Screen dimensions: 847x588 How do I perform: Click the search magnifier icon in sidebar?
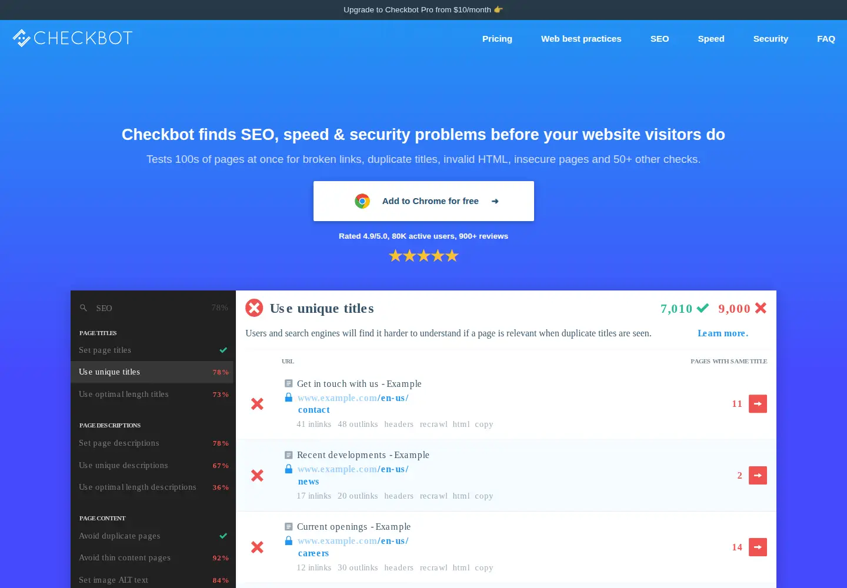pos(84,308)
